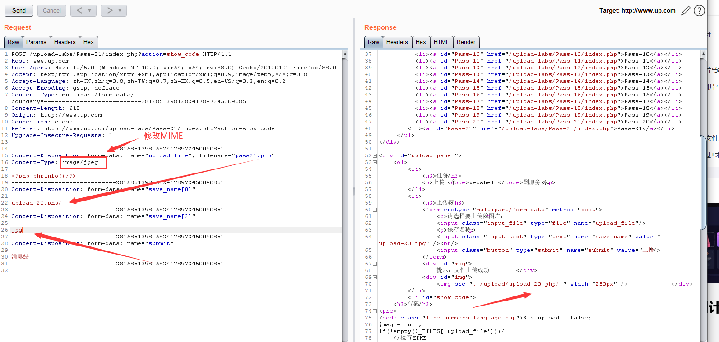The image size is (719, 342).
Task: Switch to the Request Hex tab
Action: (89, 42)
